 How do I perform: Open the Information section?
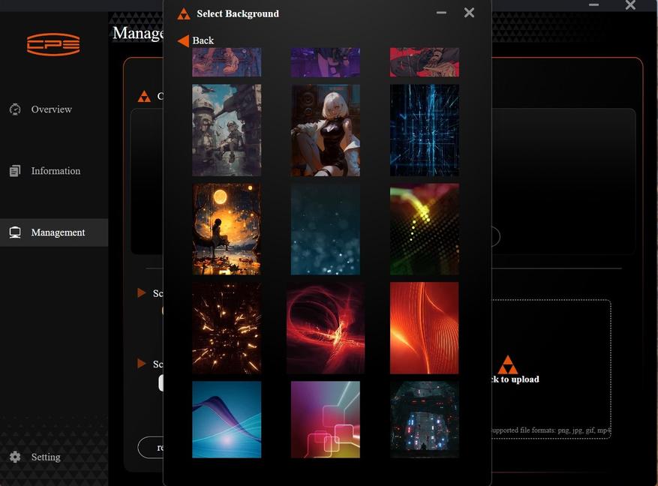(56, 171)
